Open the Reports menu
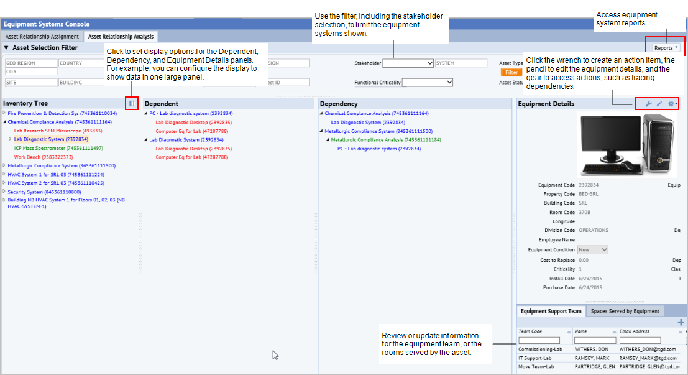 click(664, 47)
